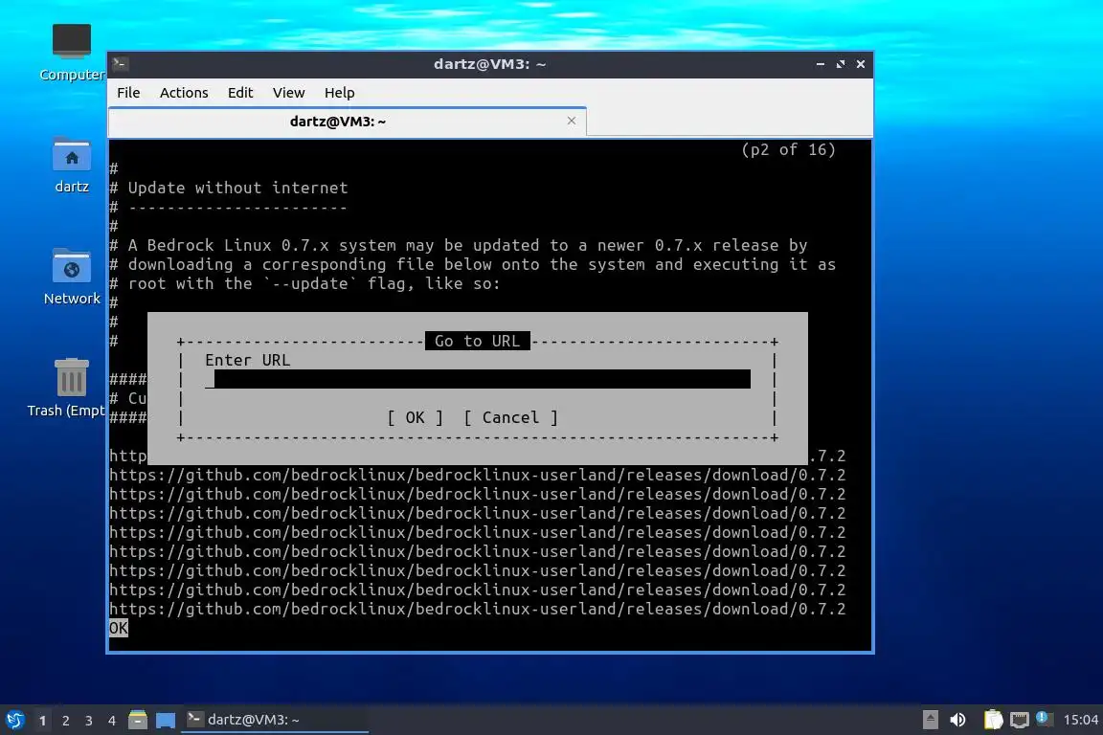This screenshot has height=735, width=1103.
Task: Click the '(p2 of 16)' page indicator
Action: [x=788, y=149]
